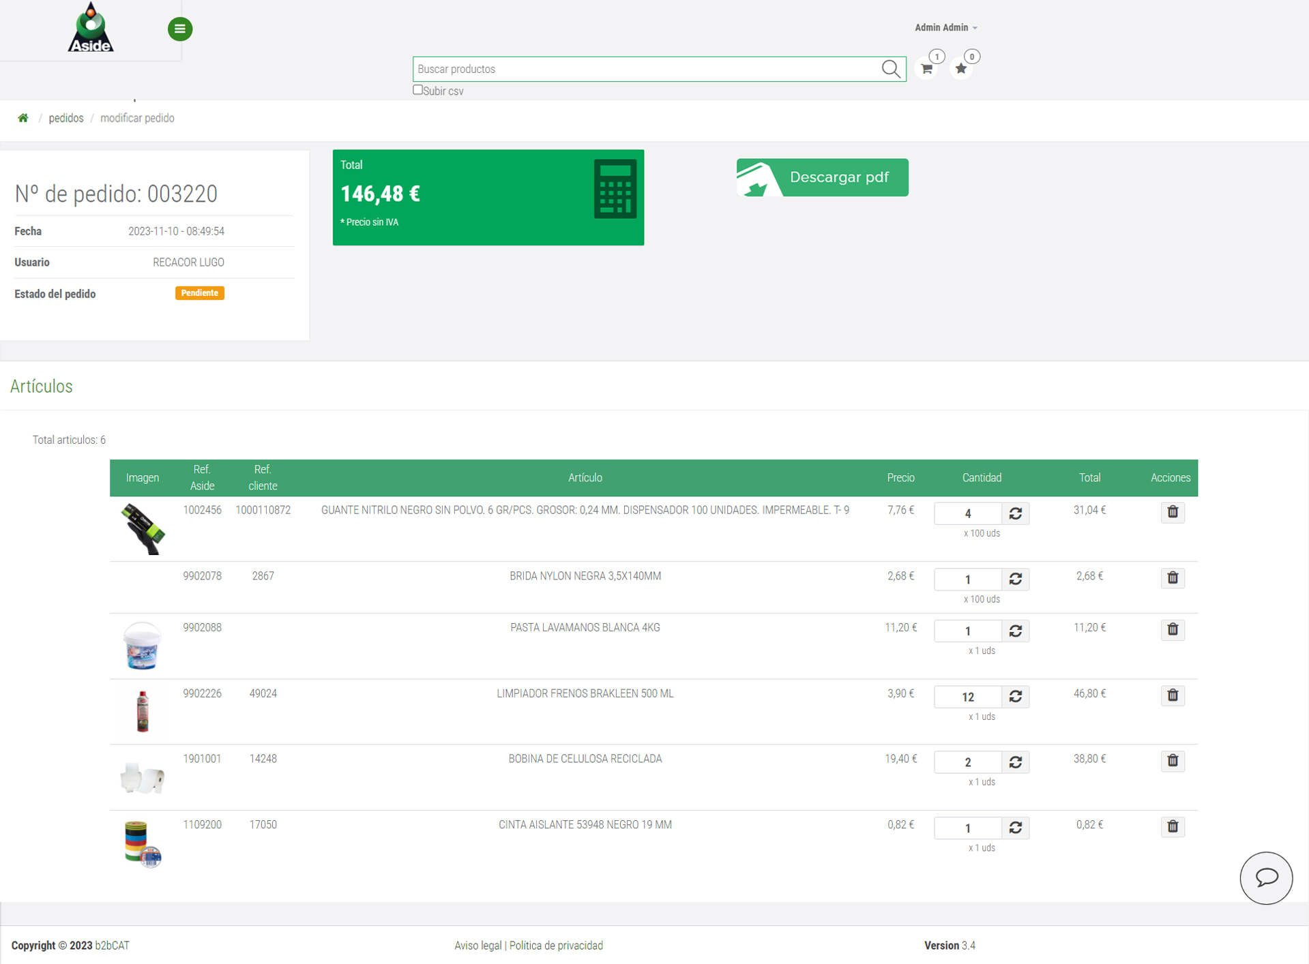Viewport: 1309px width, 964px height.
Task: Update quantity for BOBINA DE CELULOSA
Action: point(1015,762)
